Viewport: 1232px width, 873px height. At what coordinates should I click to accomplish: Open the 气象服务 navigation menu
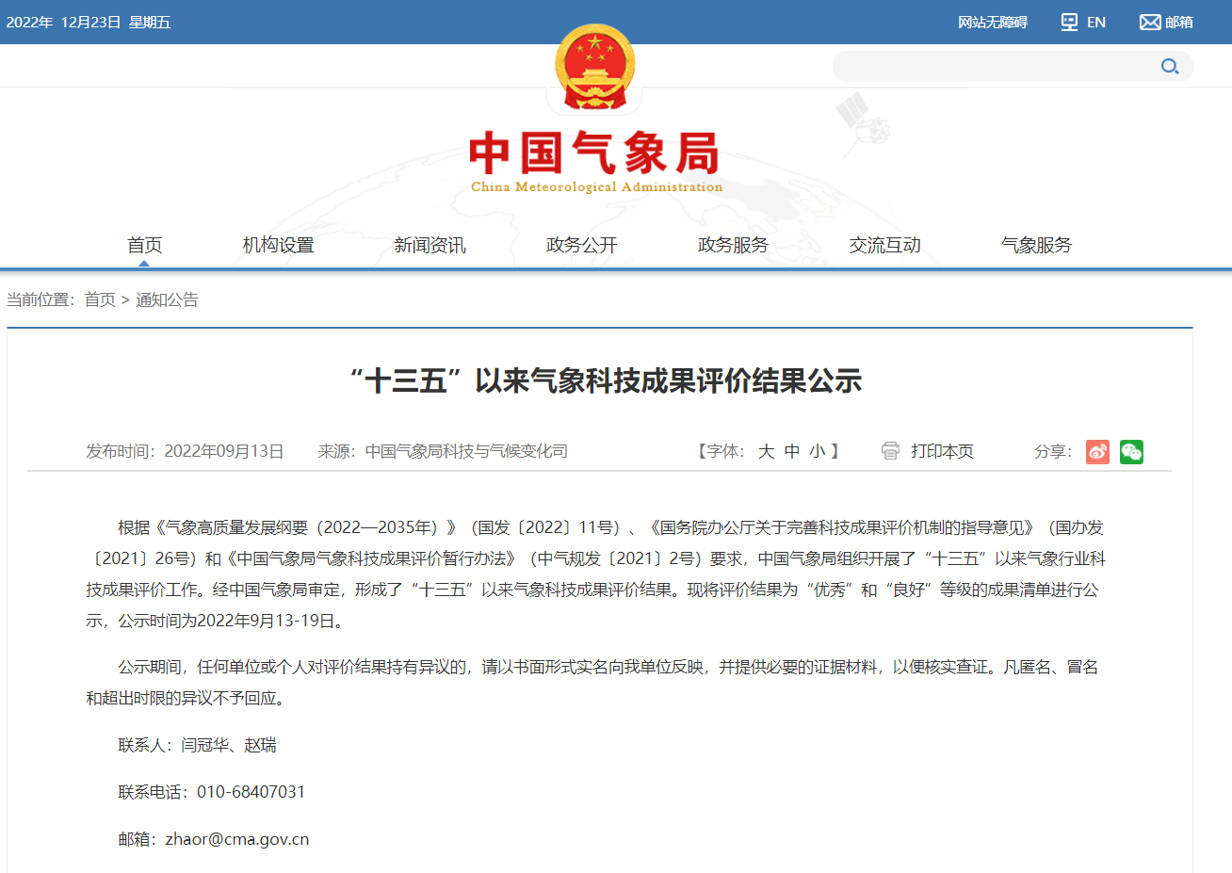point(1036,246)
